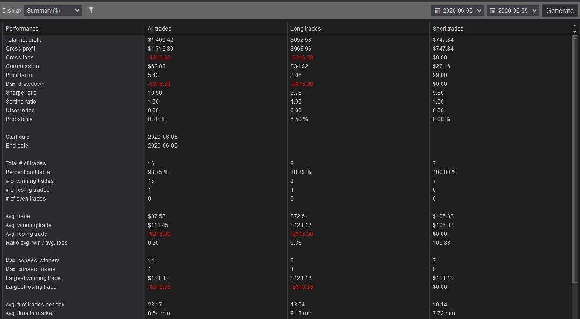This screenshot has height=319, width=580.
Task: Select the Ulcer index row label
Action: point(20,111)
